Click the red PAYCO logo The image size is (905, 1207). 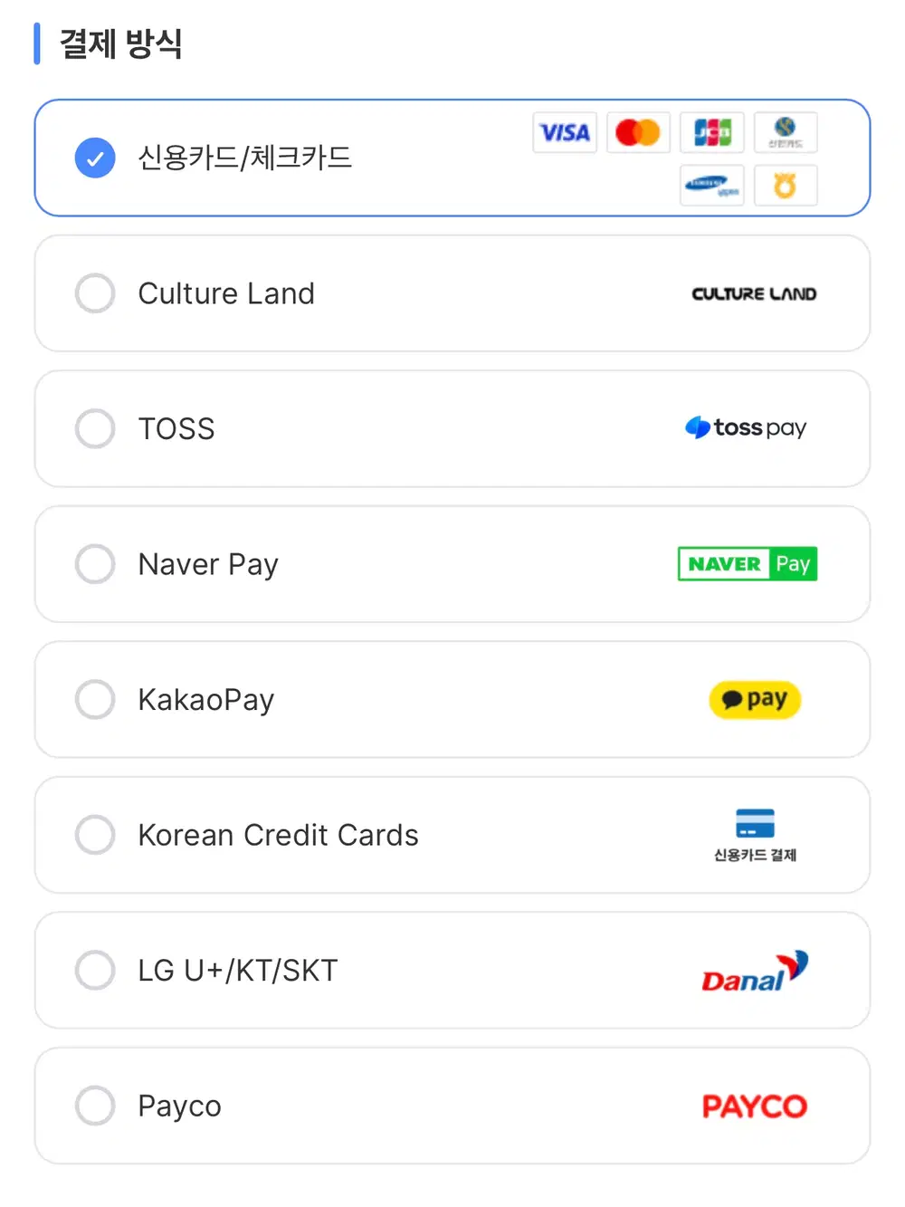point(755,1106)
